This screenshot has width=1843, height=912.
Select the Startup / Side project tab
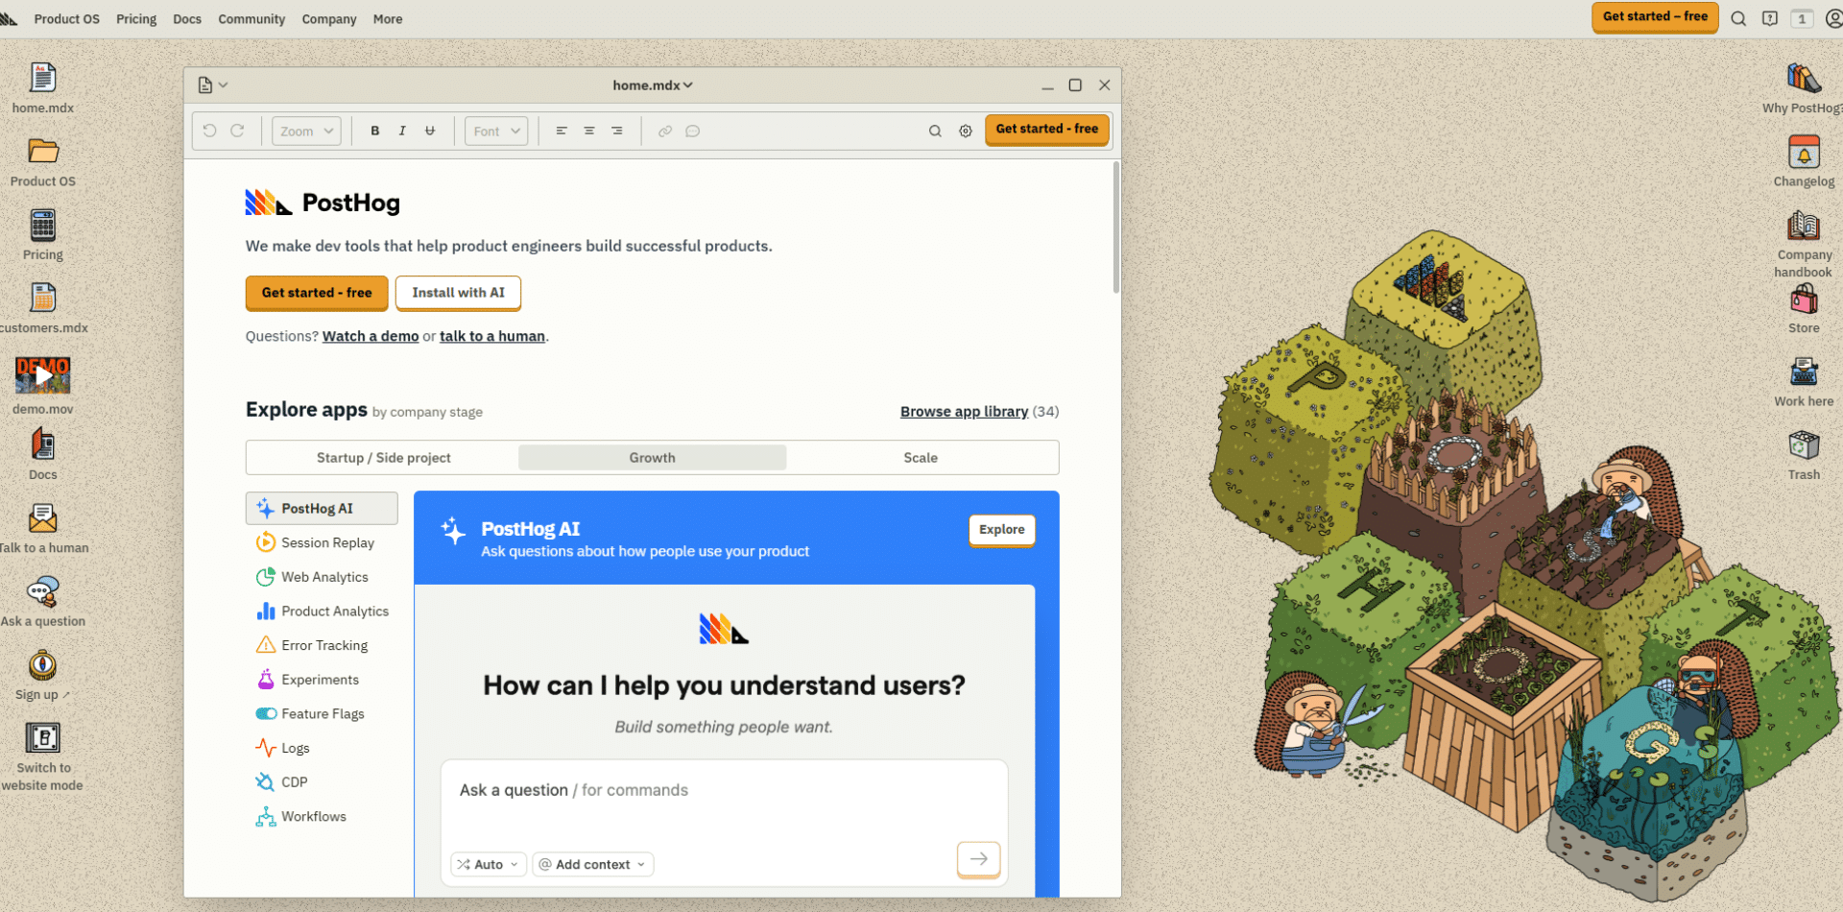383,458
